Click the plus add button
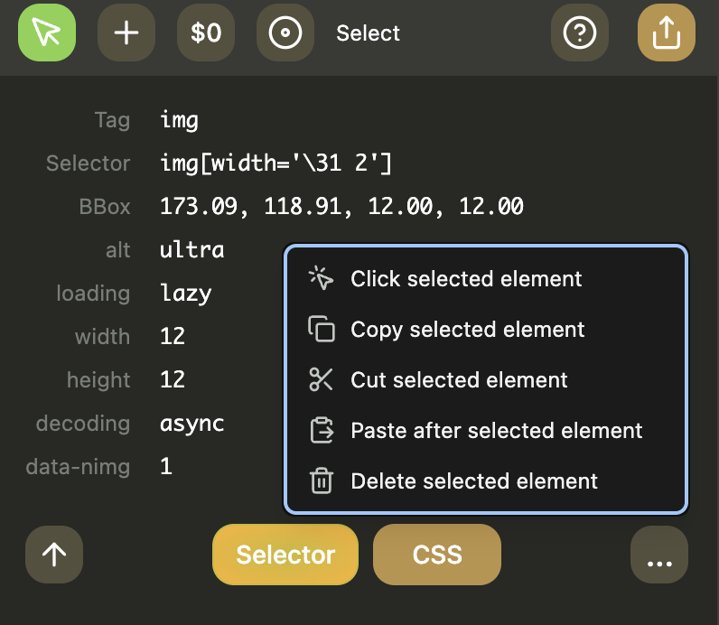This screenshot has width=719, height=625. tap(126, 33)
